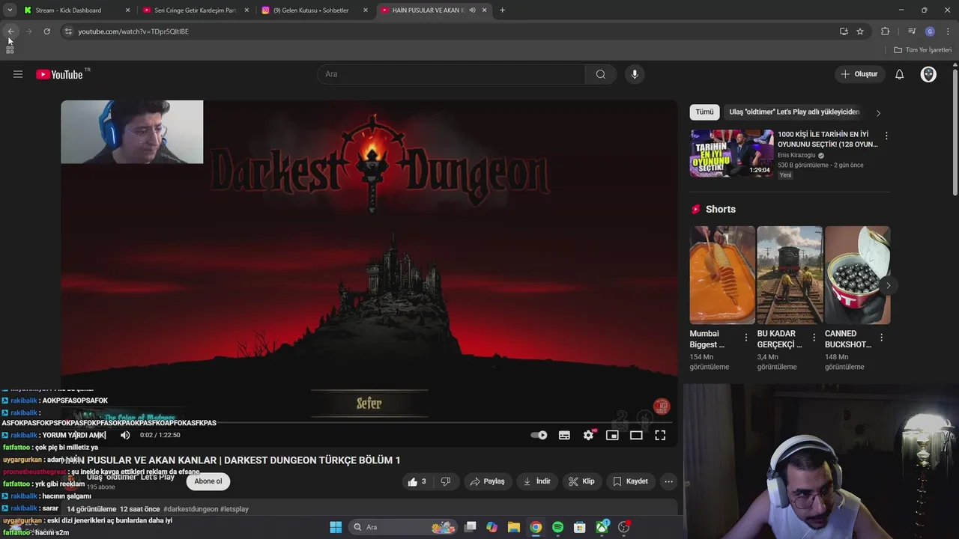Mute the HAİN PUSULAR tab audio icon
The height and width of the screenshot is (539, 959).
[472, 10]
